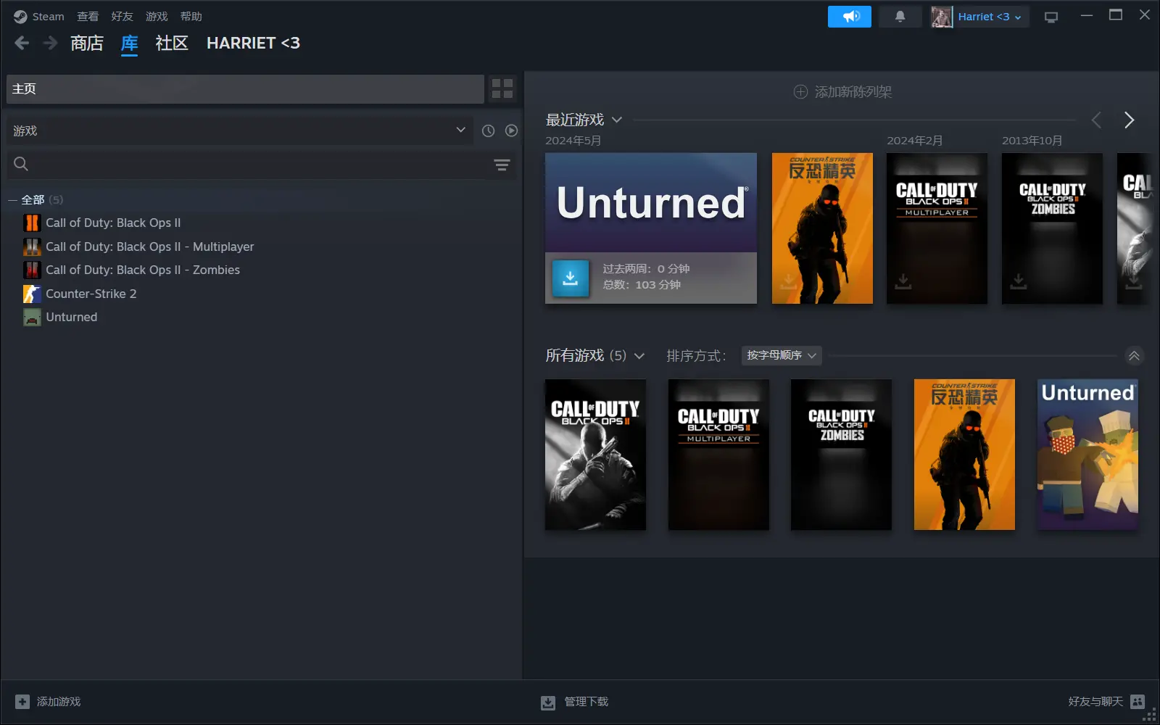Open the 帮助 menu
1160x725 pixels.
(191, 16)
